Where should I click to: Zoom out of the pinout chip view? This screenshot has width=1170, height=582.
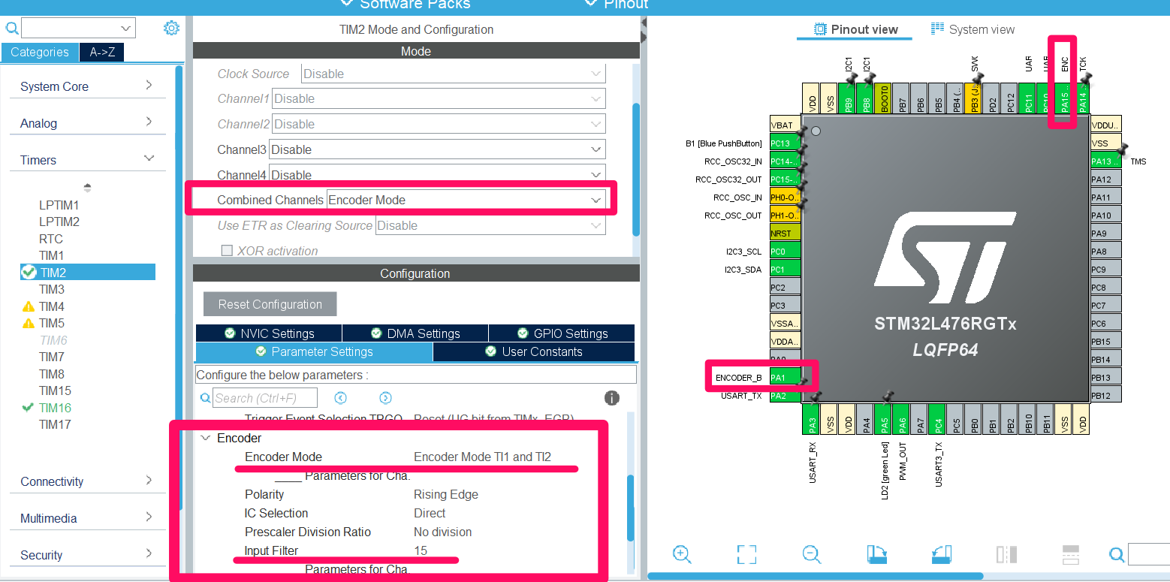[x=811, y=554]
